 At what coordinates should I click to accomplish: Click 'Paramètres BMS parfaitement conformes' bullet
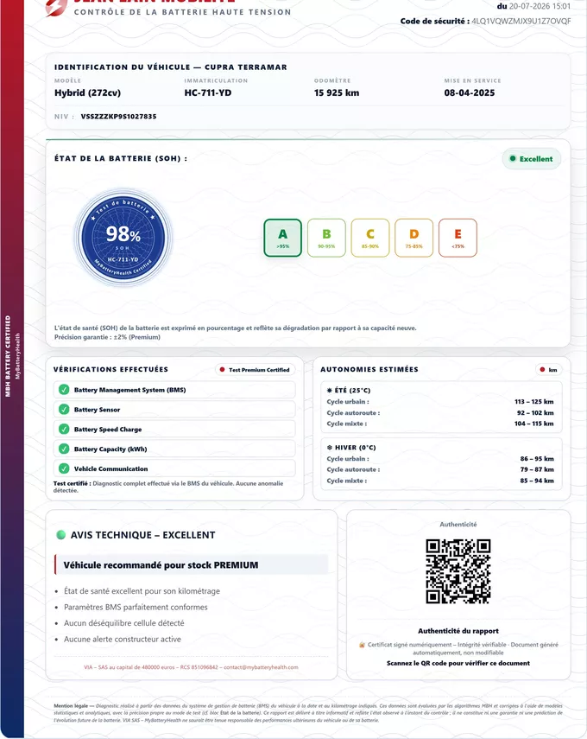click(136, 607)
